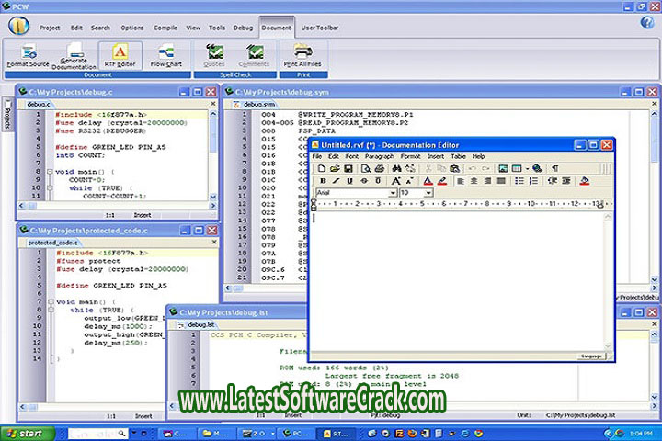Pick the font color button
Viewport: 662px width, 441px height.
click(428, 181)
